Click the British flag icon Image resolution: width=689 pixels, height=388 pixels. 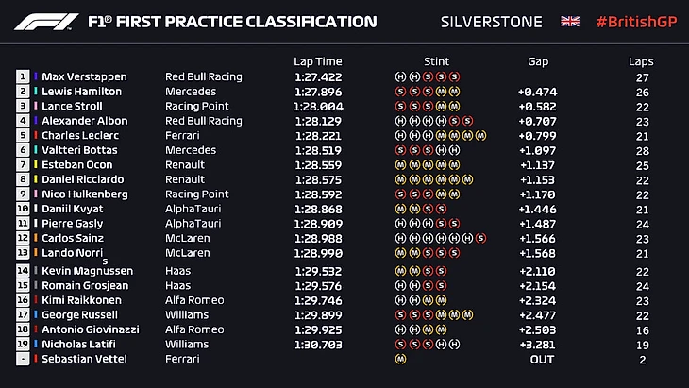[x=570, y=22]
